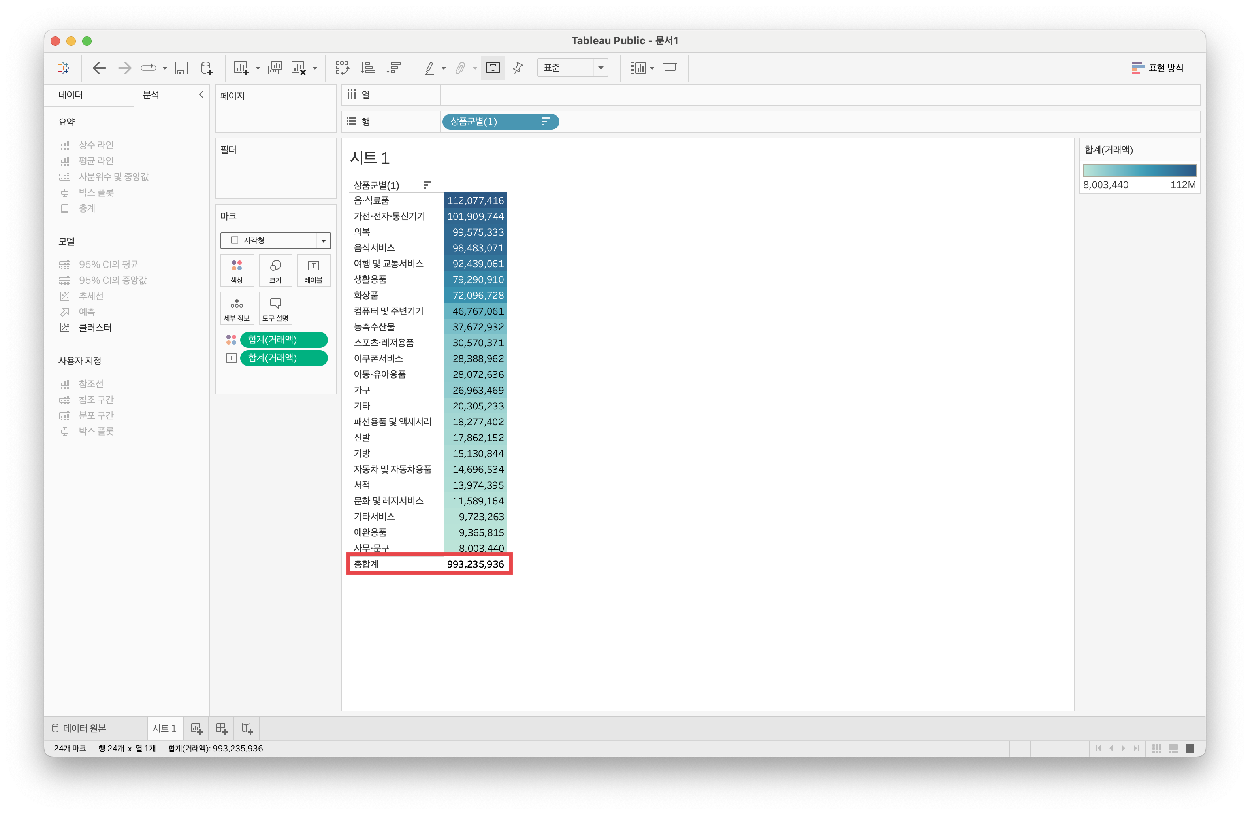Click the duplicate sheet toolbar icon
Viewport: 1250px width, 815px height.
tap(275, 68)
